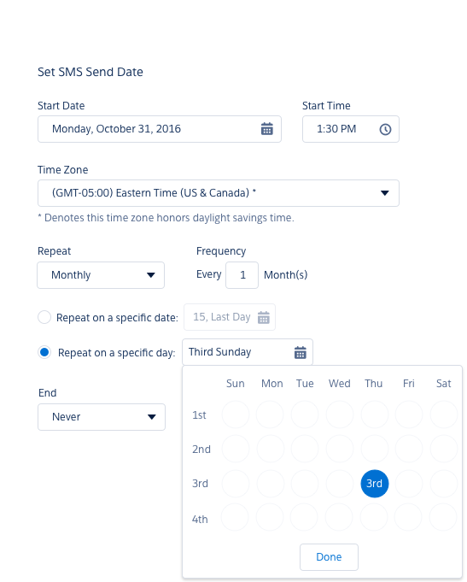
Task: Open the Repeat Monthly dropdown
Action: [x=101, y=275]
